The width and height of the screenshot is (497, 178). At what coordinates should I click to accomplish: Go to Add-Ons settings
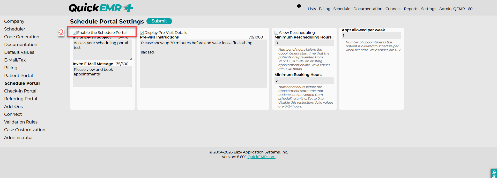(x=13, y=106)
